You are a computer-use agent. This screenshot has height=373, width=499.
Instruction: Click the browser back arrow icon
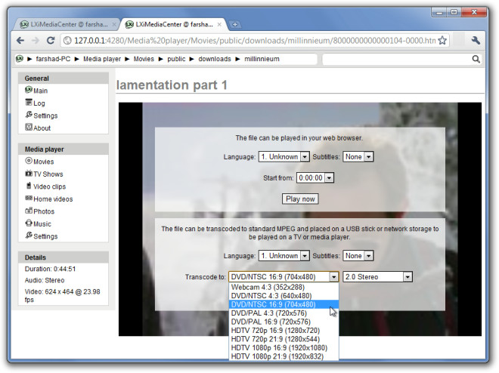click(20, 40)
